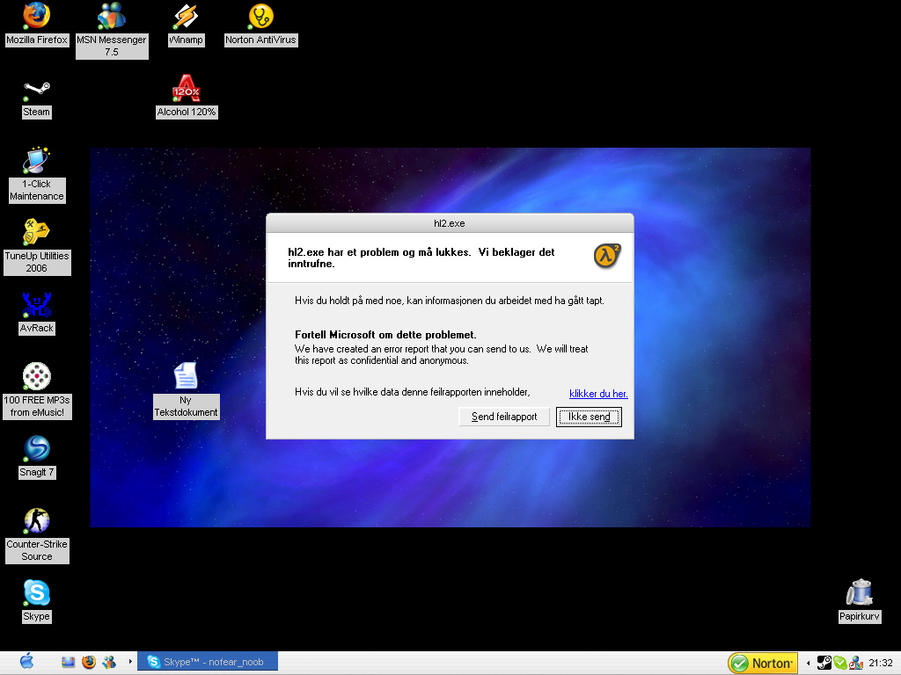Click the Half-Life 2 lambda icon in dialog
Screen dimensions: 901x675
coord(607,256)
